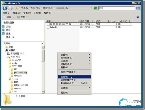Open the 类型 column filter dropdown
Screen dimensions: 145x110
tap(110, 21)
